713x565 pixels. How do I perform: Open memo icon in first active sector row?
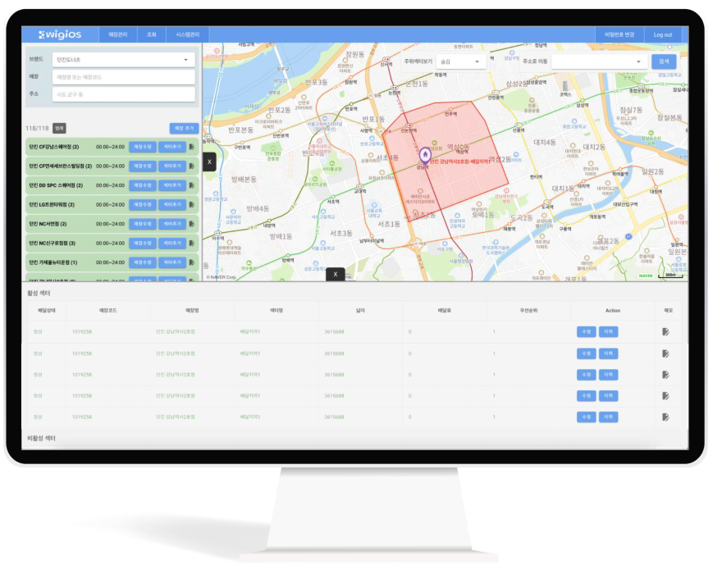coord(665,332)
